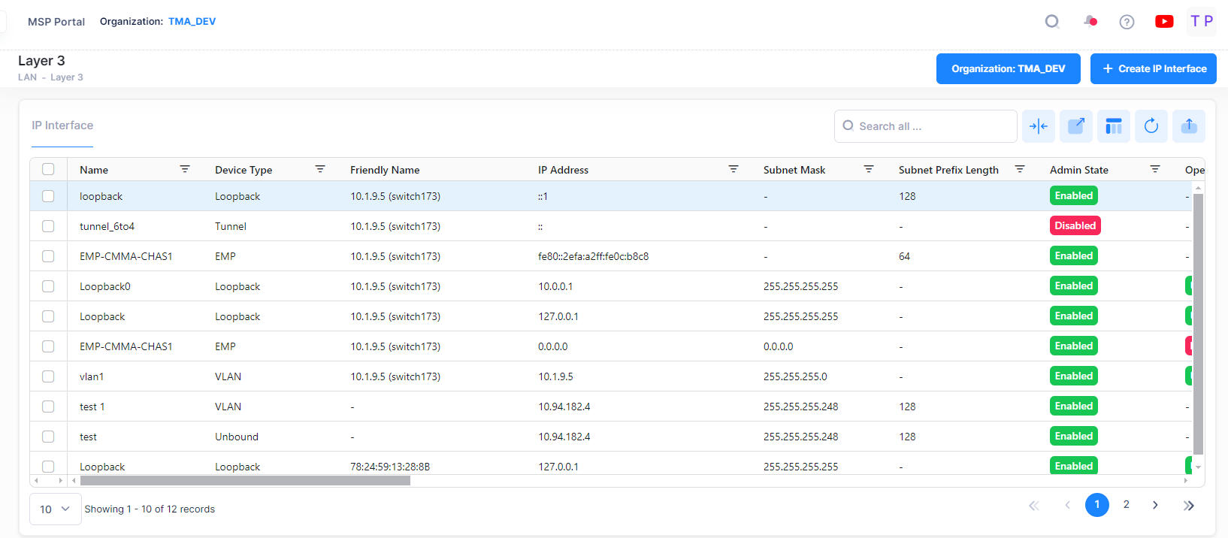
Task: Open the Admin State column filter
Action: [1155, 170]
